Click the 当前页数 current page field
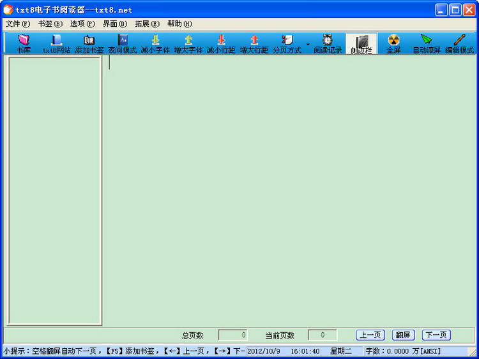The image size is (479, 359). coord(323,335)
